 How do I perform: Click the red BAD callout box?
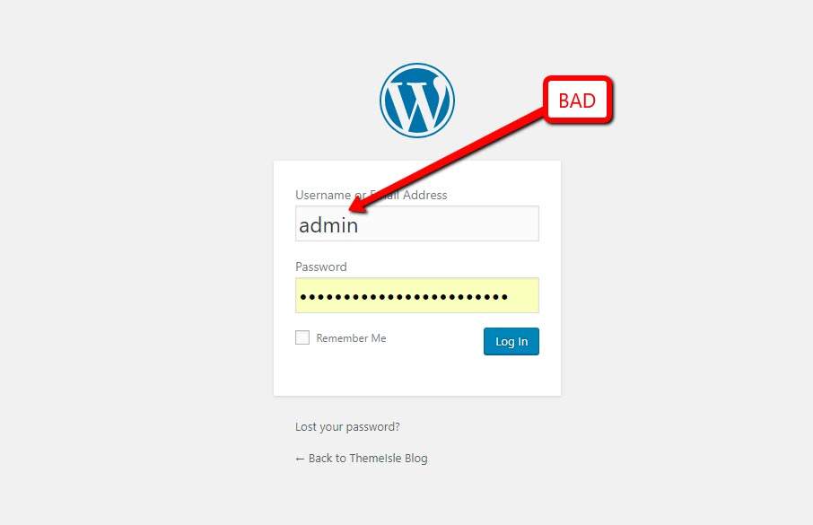point(578,101)
